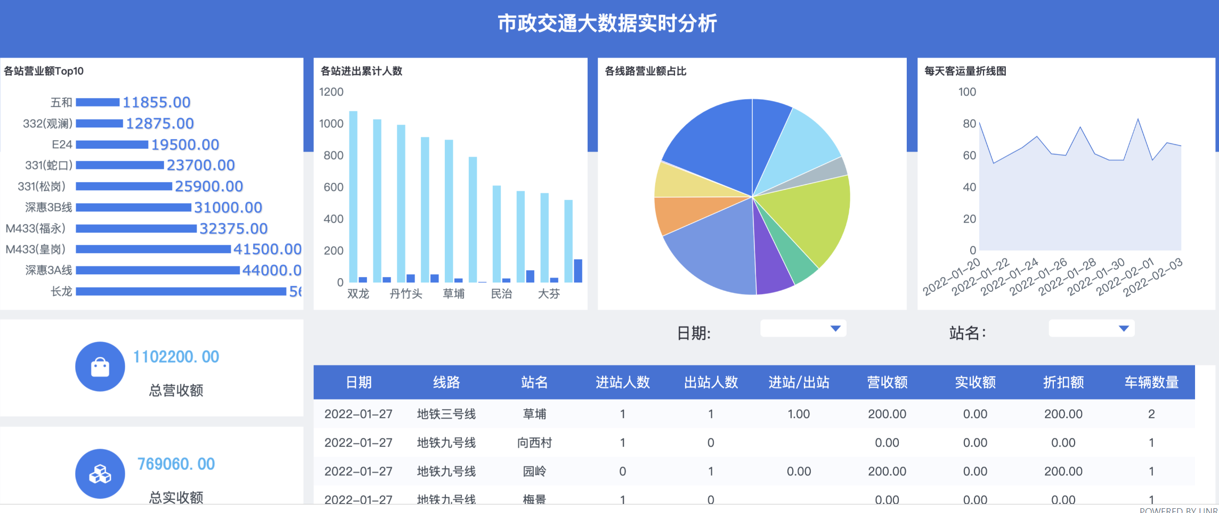The height and width of the screenshot is (513, 1219).
Task: Click the cubes icon for 总实收额
Action: (x=100, y=474)
